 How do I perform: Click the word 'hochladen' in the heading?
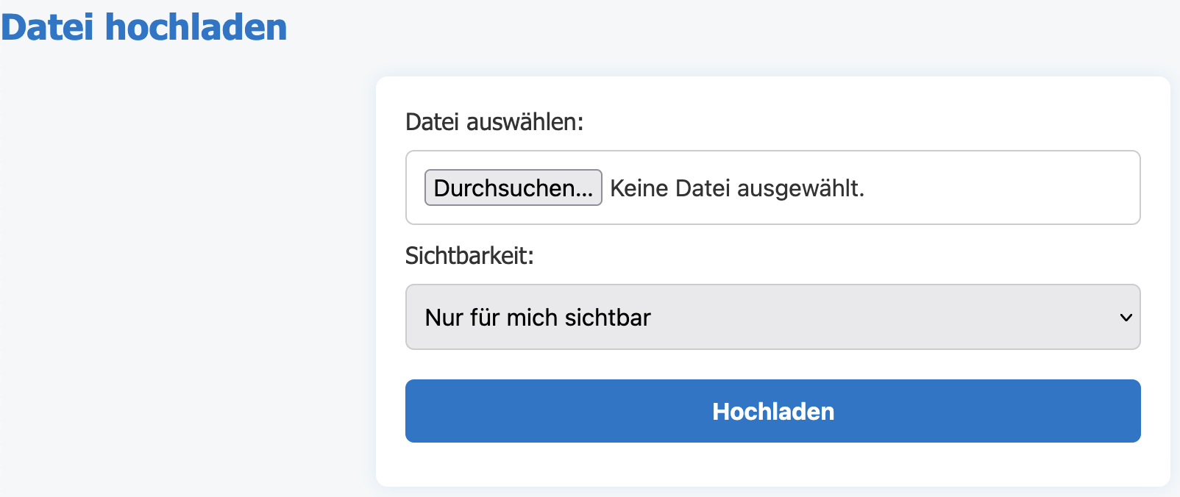(x=196, y=27)
